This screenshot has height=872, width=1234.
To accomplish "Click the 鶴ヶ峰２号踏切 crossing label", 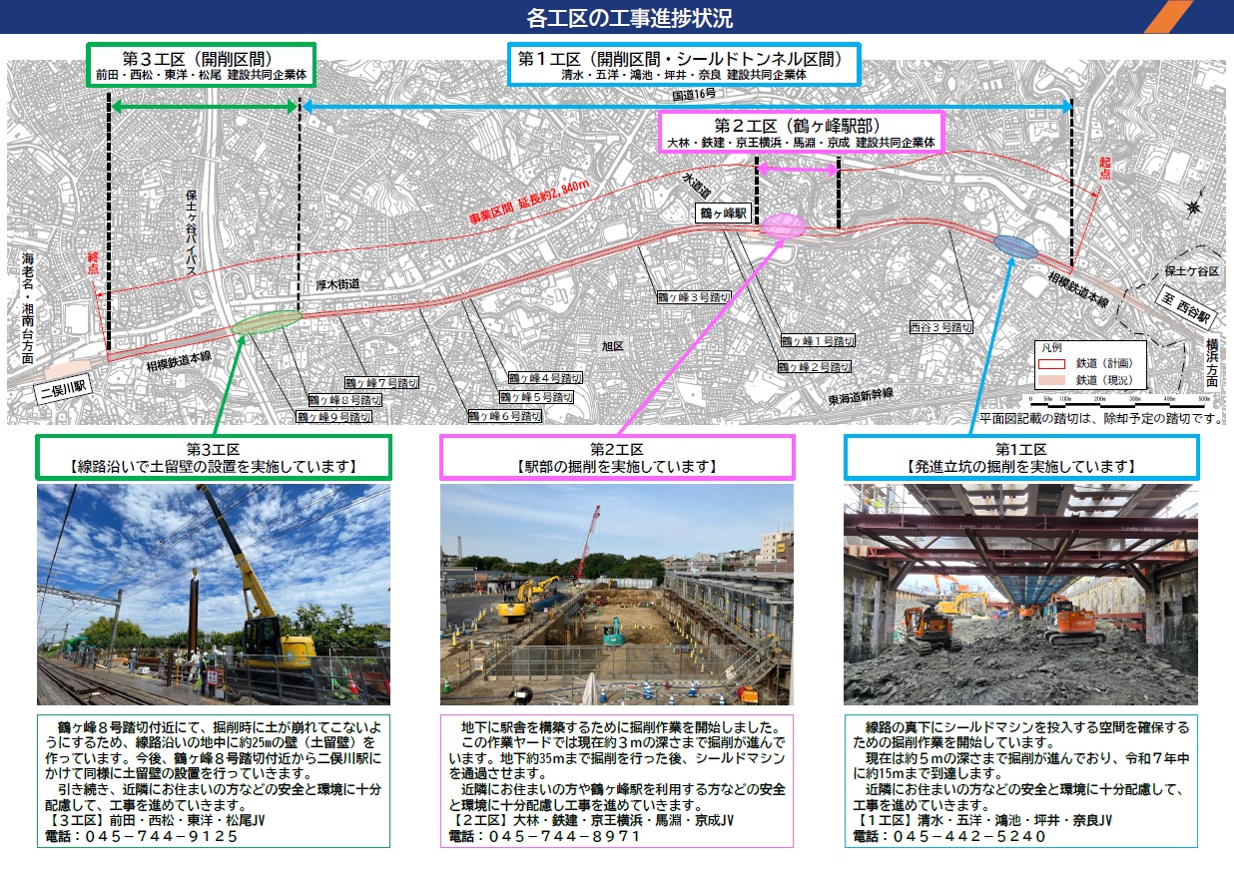I will [x=816, y=367].
